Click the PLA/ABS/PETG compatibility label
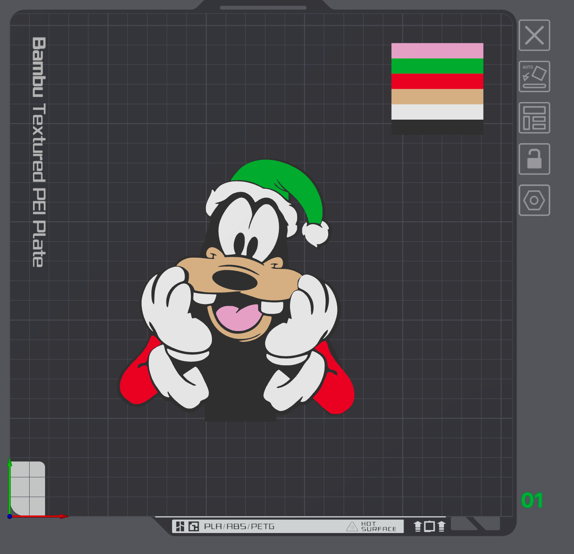Image resolution: width=574 pixels, height=554 pixels. click(239, 526)
